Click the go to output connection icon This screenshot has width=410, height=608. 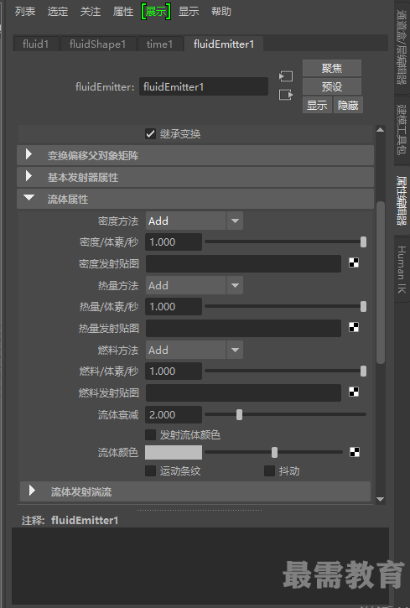pyautogui.click(x=286, y=95)
